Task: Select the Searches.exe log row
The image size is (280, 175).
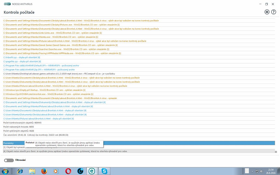Action: click(x=139, y=49)
